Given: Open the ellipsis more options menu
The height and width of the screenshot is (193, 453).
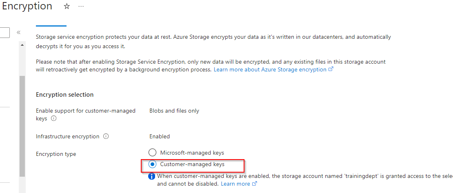Looking at the screenshot, I should [81, 7].
